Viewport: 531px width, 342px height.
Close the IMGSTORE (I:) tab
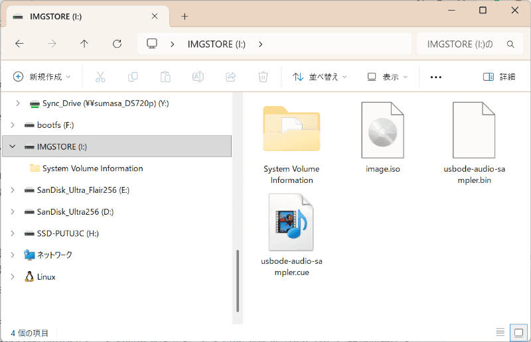[155, 16]
